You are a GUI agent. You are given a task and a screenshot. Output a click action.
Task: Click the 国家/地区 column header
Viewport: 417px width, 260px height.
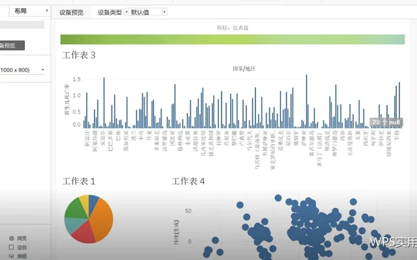pyautogui.click(x=244, y=69)
